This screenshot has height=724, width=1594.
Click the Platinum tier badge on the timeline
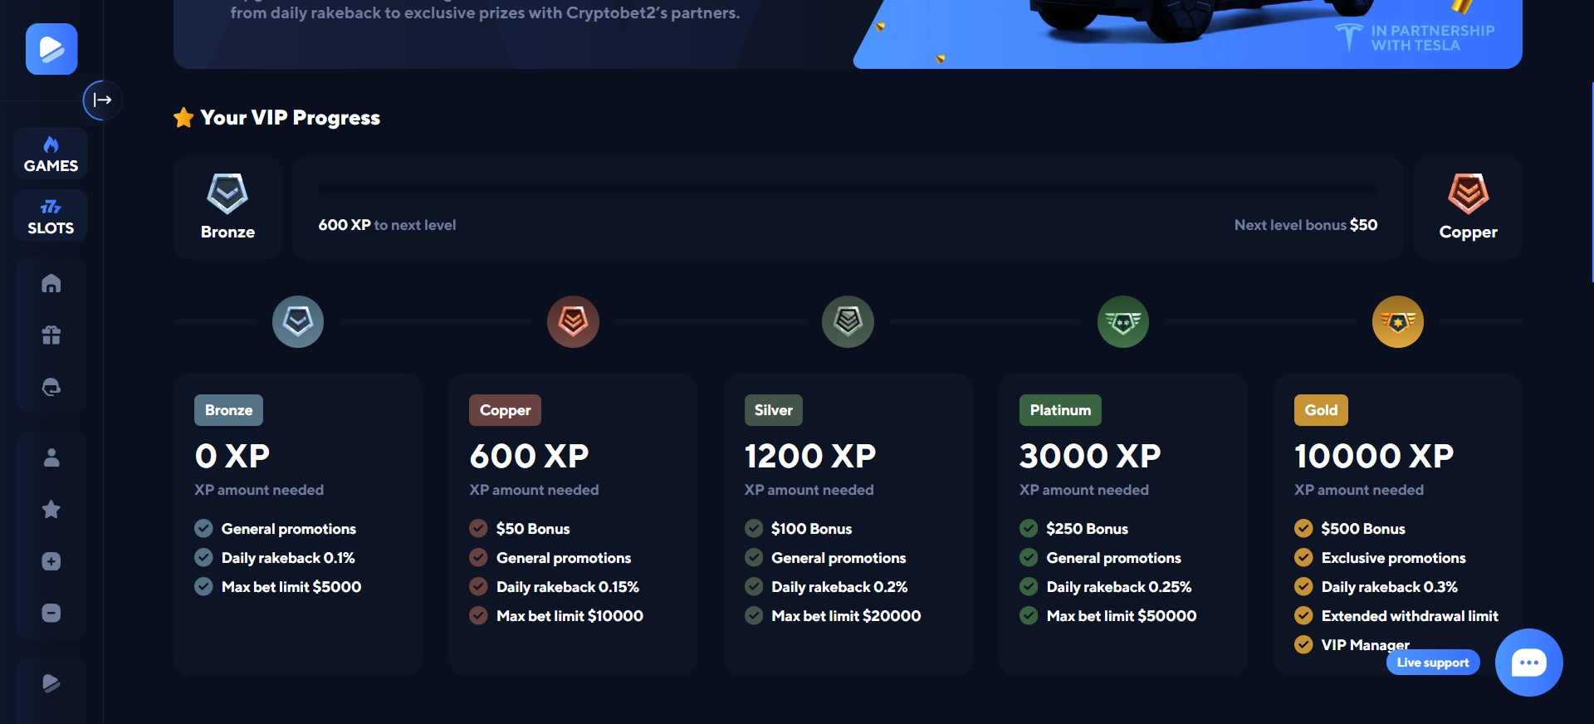(1122, 321)
